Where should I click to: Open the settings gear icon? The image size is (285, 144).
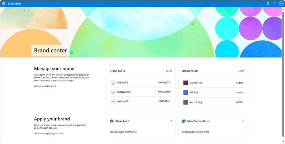click(268, 3)
